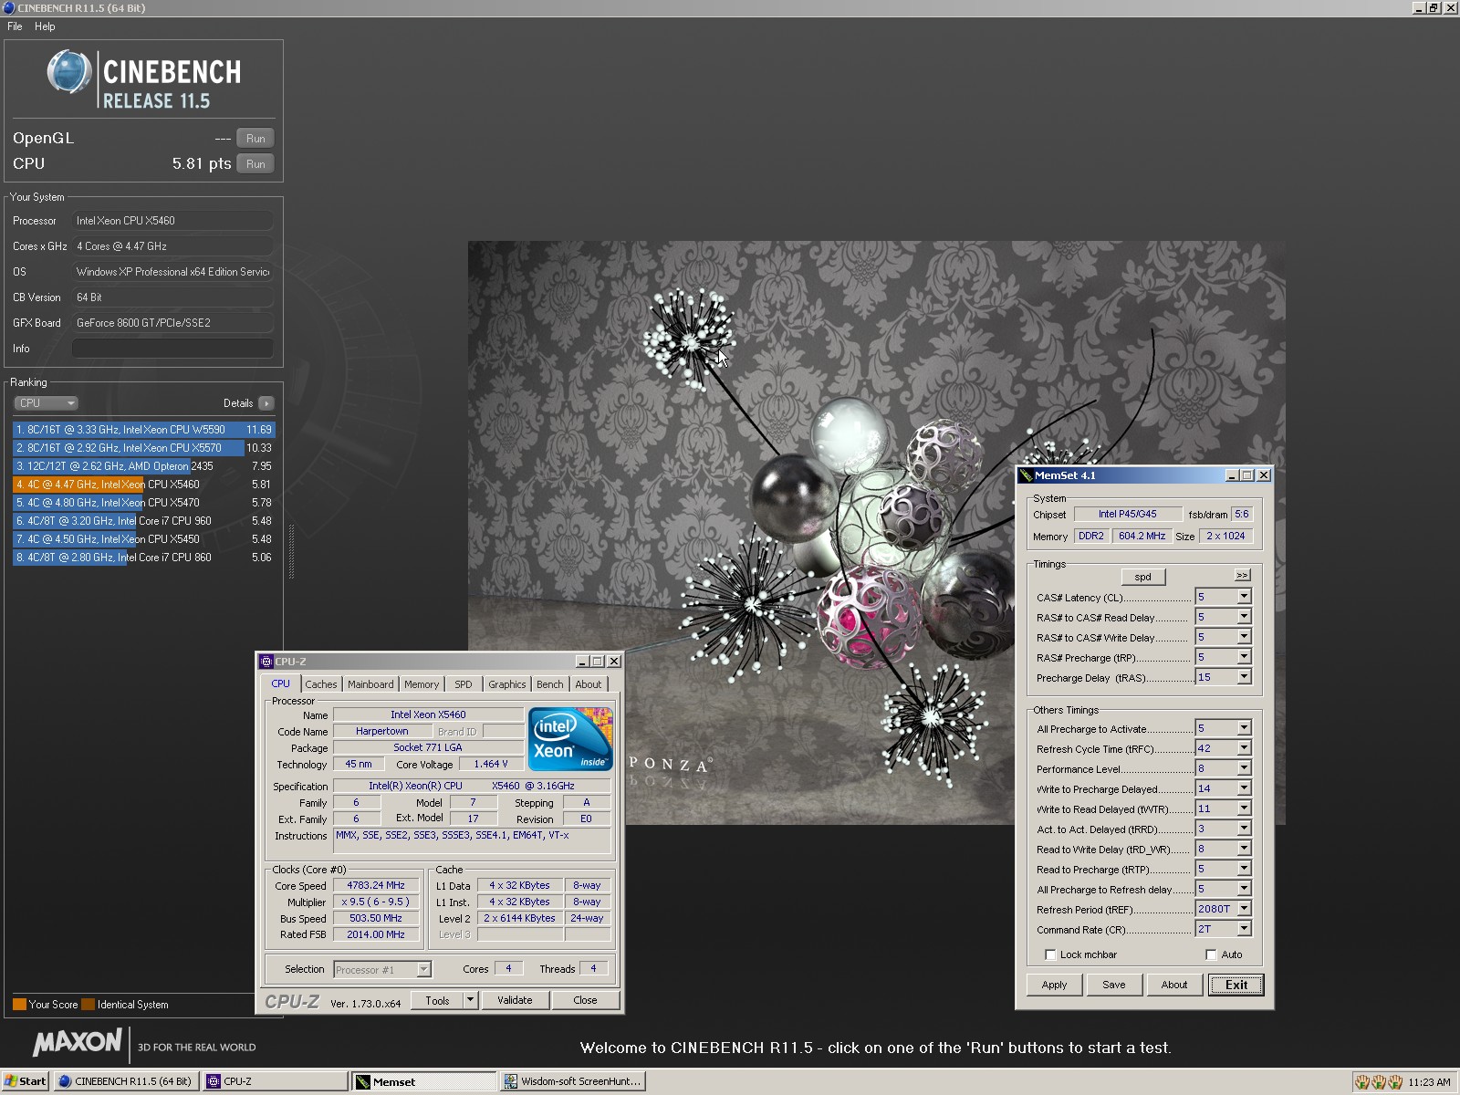1460x1095 pixels.
Task: Open the CAS# Latency (CL) dropdown
Action: (1244, 597)
